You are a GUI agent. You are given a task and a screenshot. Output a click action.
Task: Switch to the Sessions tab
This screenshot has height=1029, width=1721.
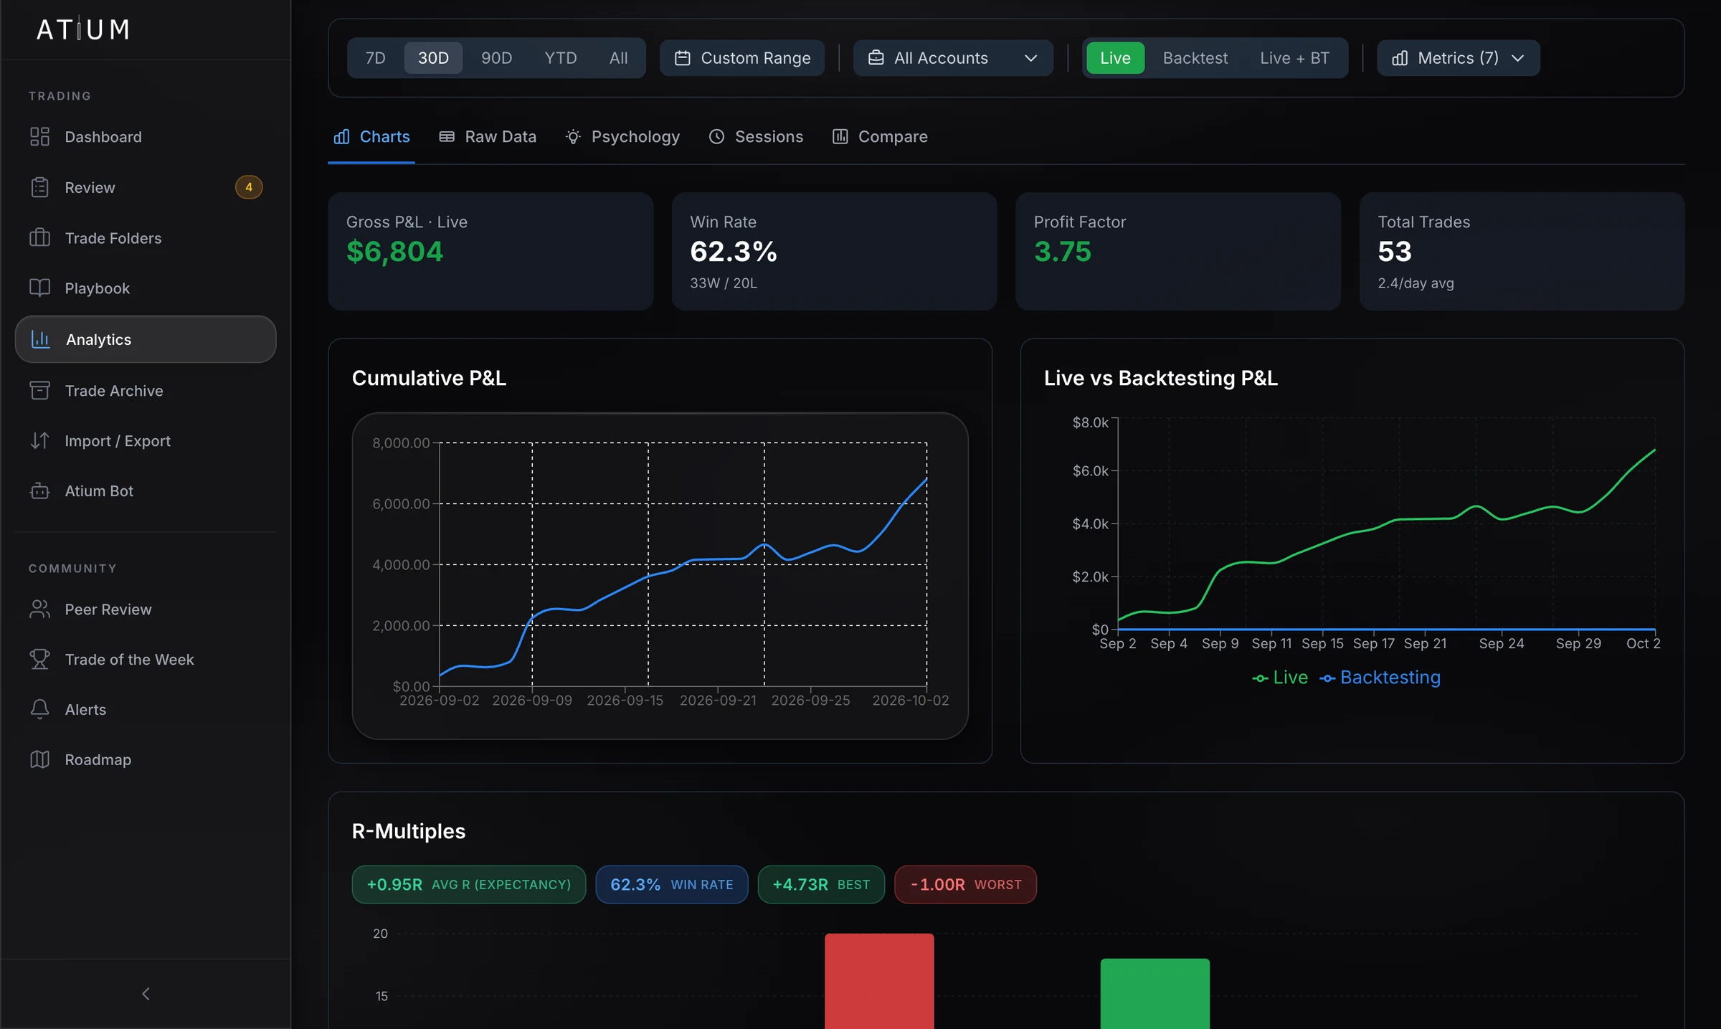click(x=756, y=136)
